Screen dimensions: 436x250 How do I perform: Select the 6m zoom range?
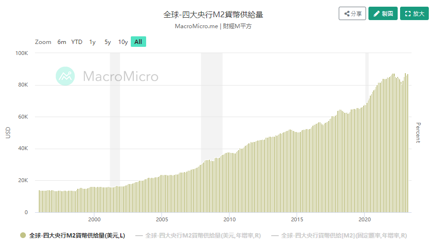62,42
